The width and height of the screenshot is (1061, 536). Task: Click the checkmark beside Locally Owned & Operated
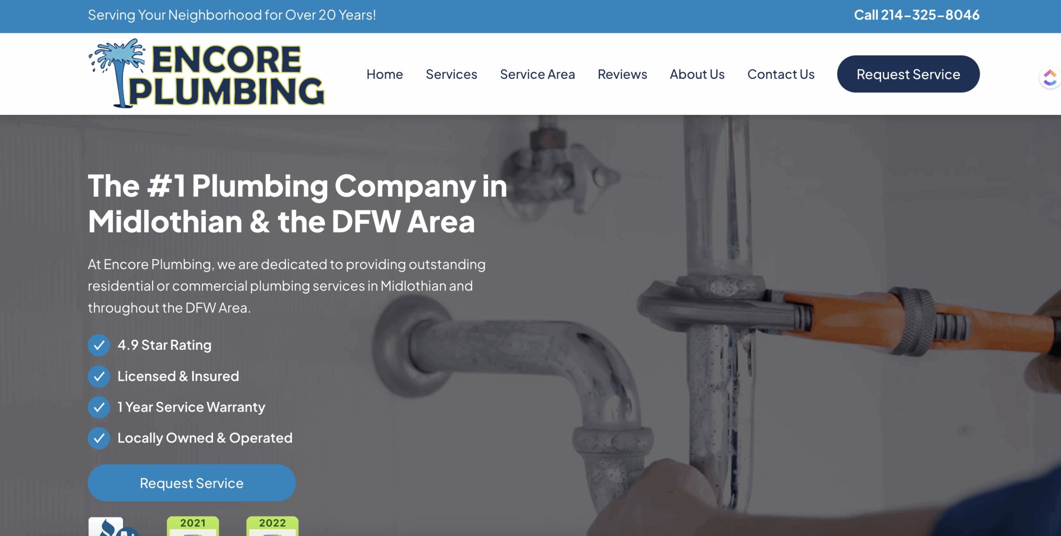[99, 438]
